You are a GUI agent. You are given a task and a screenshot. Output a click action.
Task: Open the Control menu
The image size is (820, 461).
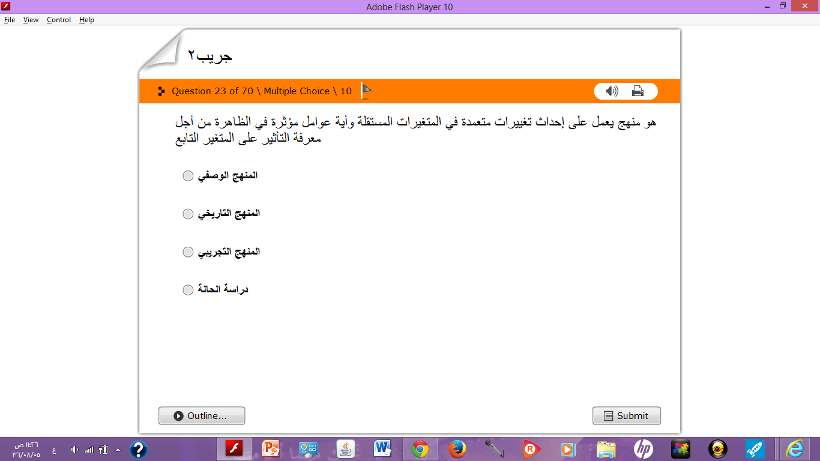(x=59, y=20)
